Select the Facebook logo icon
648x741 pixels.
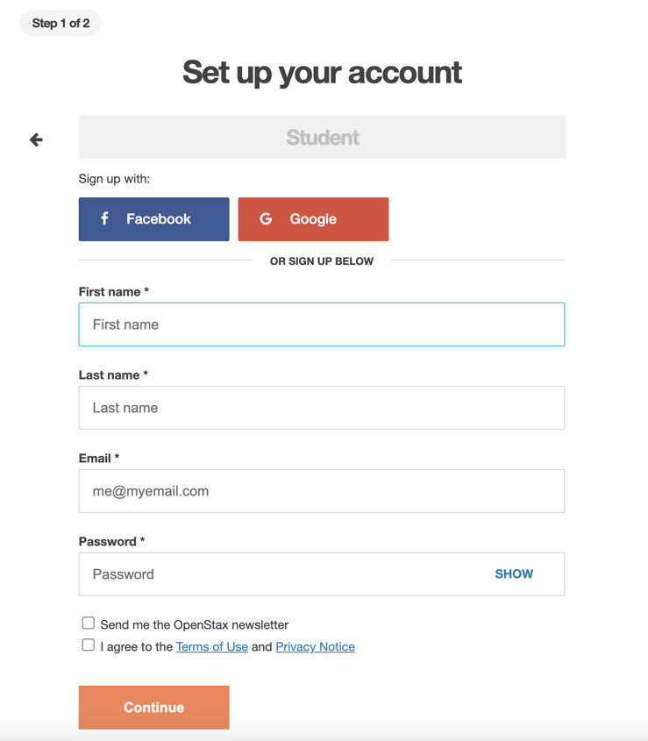point(104,218)
